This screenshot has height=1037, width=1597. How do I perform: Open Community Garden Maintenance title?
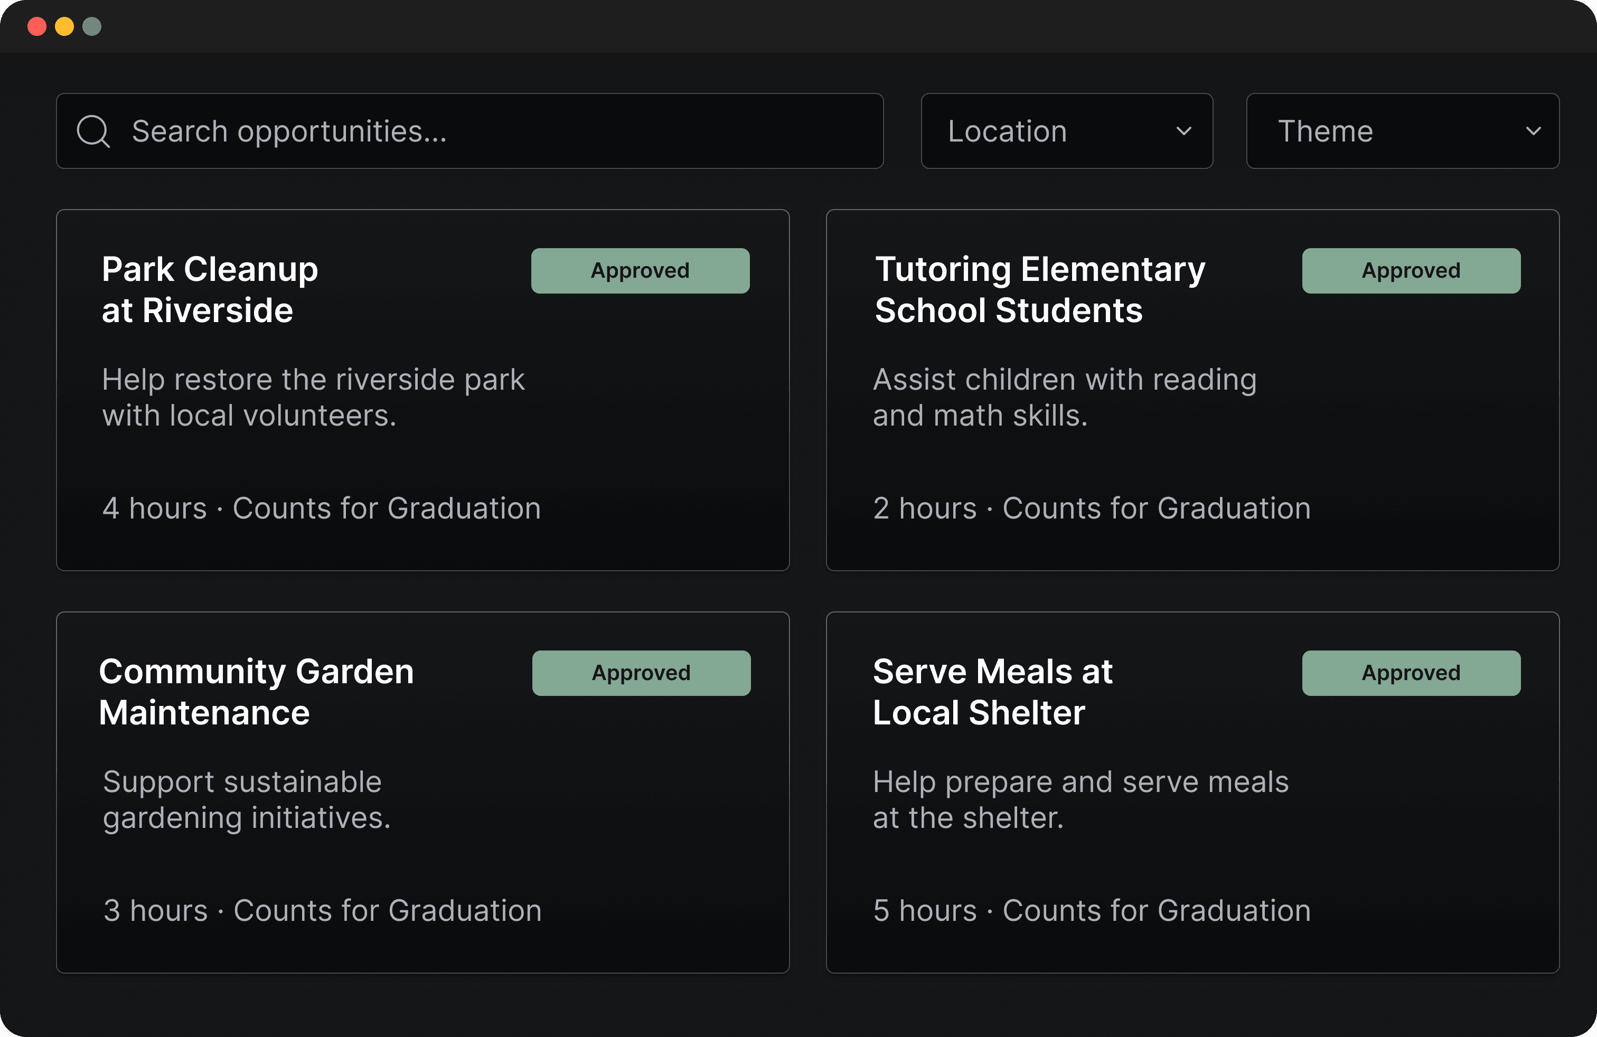256,692
